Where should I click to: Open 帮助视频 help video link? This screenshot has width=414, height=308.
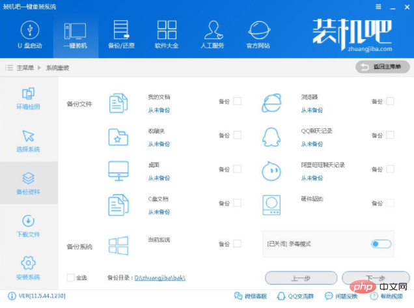pos(386,296)
